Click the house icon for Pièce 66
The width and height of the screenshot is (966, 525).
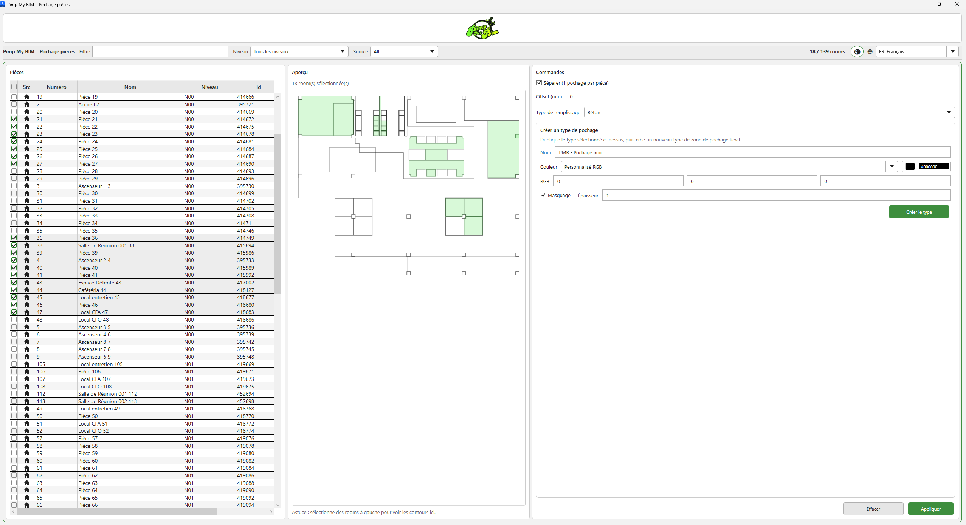27,505
